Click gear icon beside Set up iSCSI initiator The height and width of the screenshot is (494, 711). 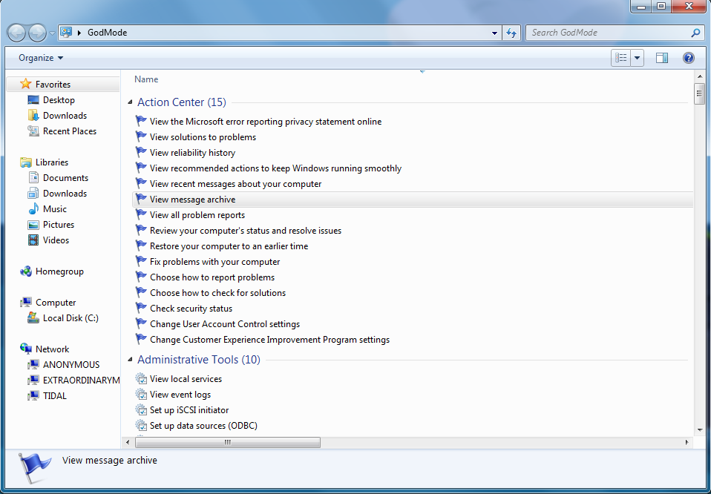point(141,409)
